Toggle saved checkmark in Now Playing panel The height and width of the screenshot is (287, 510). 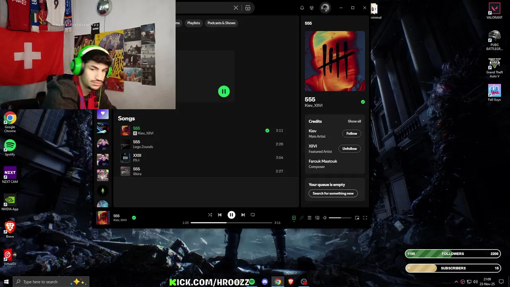363,102
